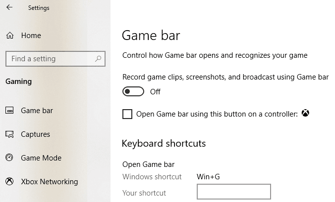The height and width of the screenshot is (202, 335).
Task: Select the Game bar text in sidebar
Action: pyautogui.click(x=37, y=111)
